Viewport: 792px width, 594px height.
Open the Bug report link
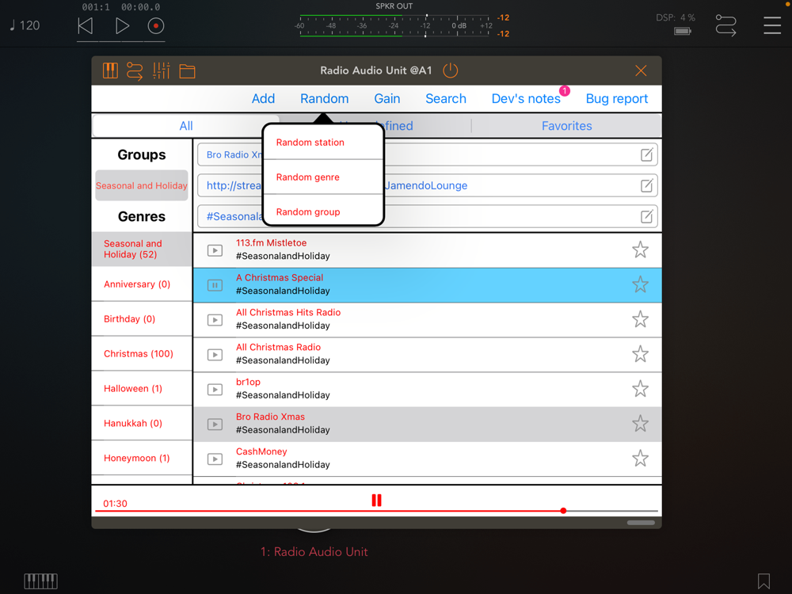[x=617, y=98]
